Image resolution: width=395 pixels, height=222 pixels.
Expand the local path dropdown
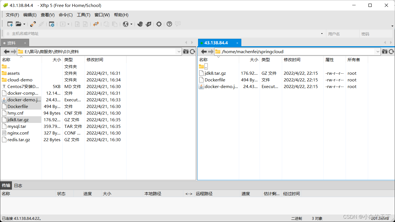(179, 51)
